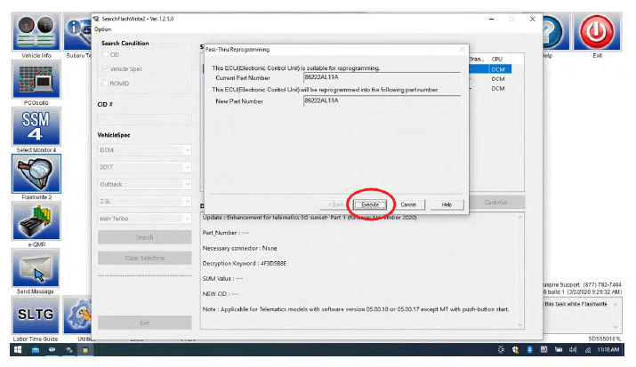The width and height of the screenshot is (636, 367).
Task: Close the Pass-Thru Reprogramming dialog
Action: [x=461, y=50]
